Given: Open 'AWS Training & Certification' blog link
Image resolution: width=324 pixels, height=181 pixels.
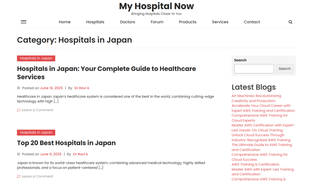Looking at the screenshot, I should click(255, 164).
